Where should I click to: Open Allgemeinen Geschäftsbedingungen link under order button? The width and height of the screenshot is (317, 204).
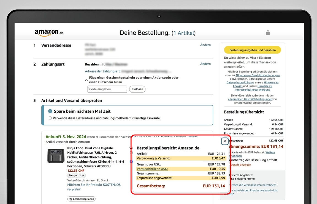[x=258, y=75]
